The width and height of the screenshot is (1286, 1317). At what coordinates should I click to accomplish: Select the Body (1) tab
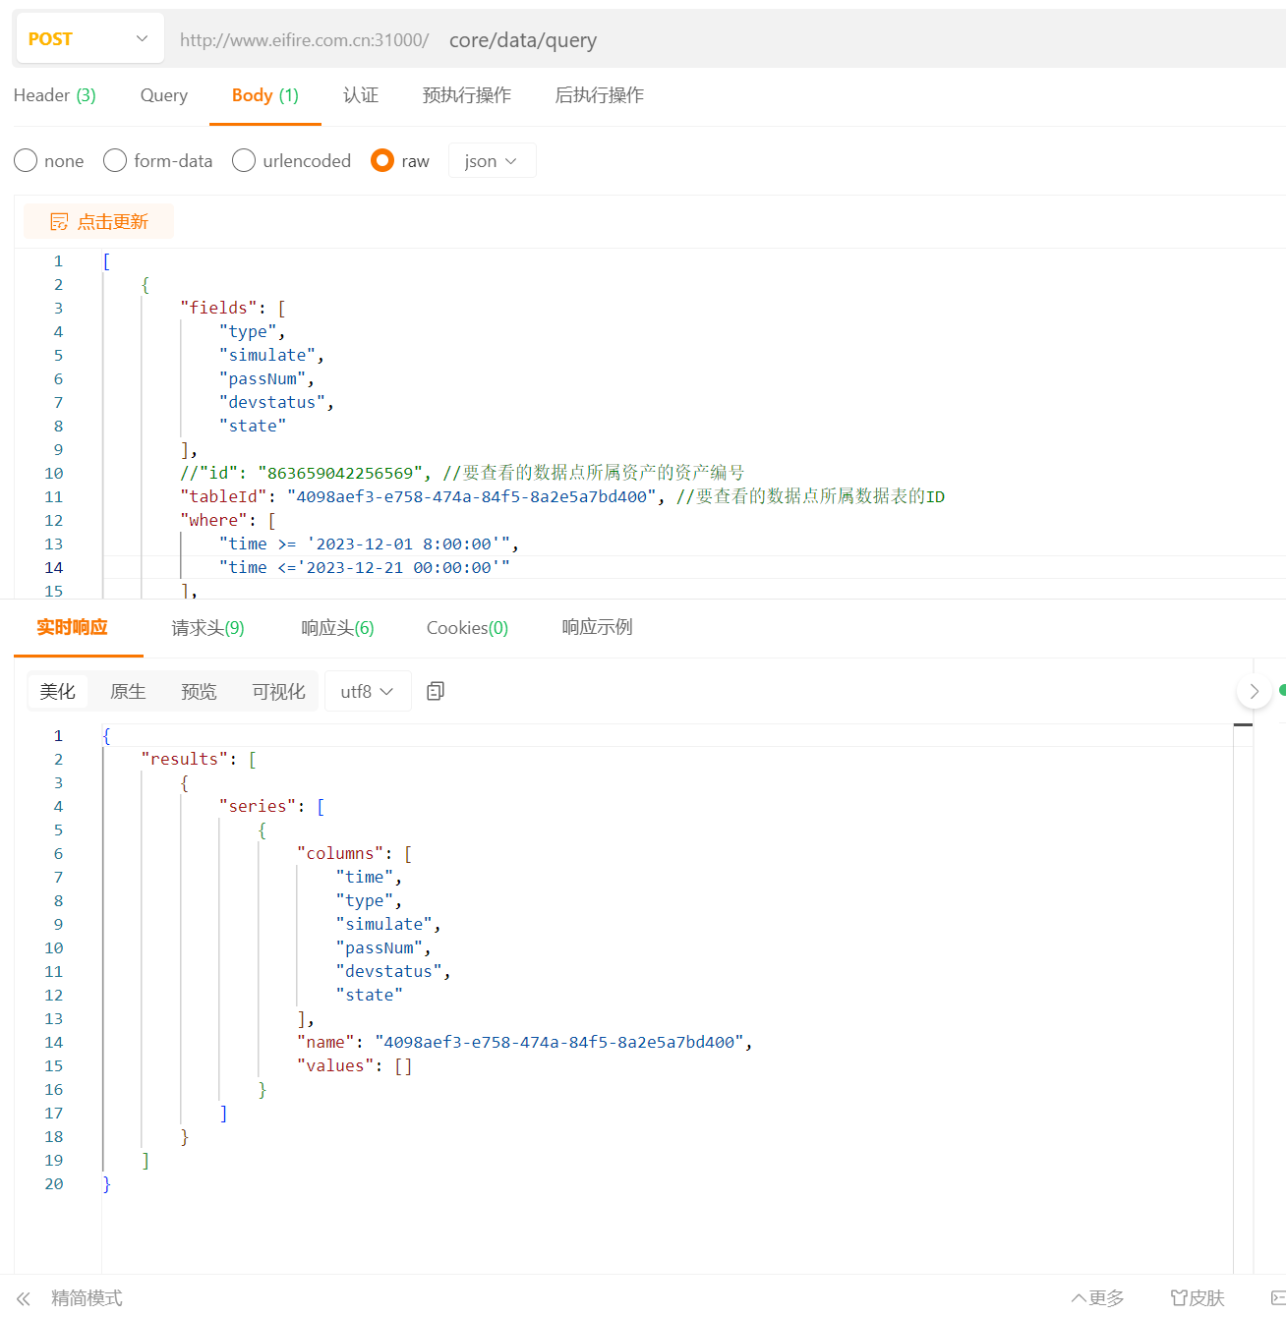tap(265, 95)
